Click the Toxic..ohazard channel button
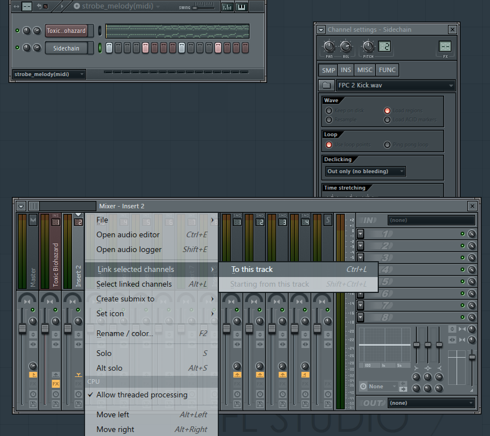 pos(66,31)
